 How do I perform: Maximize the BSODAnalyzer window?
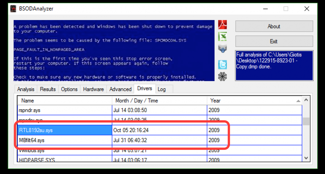click(286, 9)
